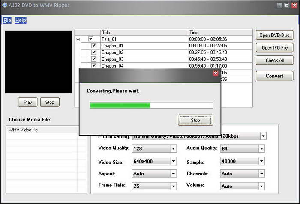The height and width of the screenshot is (204, 300).
Task: Click the Open DVD-Disc button
Action: (x=274, y=35)
